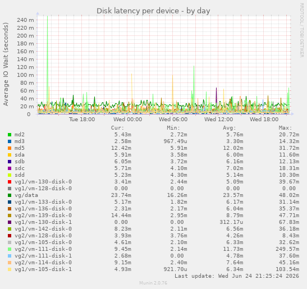The width and height of the screenshot is (307, 289).
Task: Click the vg2/vm-111-disk-0 light green swatch
Action: (10, 249)
